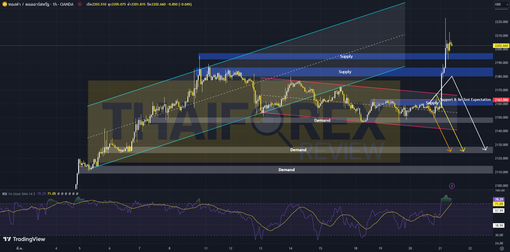Click date 18 on the time axis
This screenshot has height=252, width=510.
(356, 249)
